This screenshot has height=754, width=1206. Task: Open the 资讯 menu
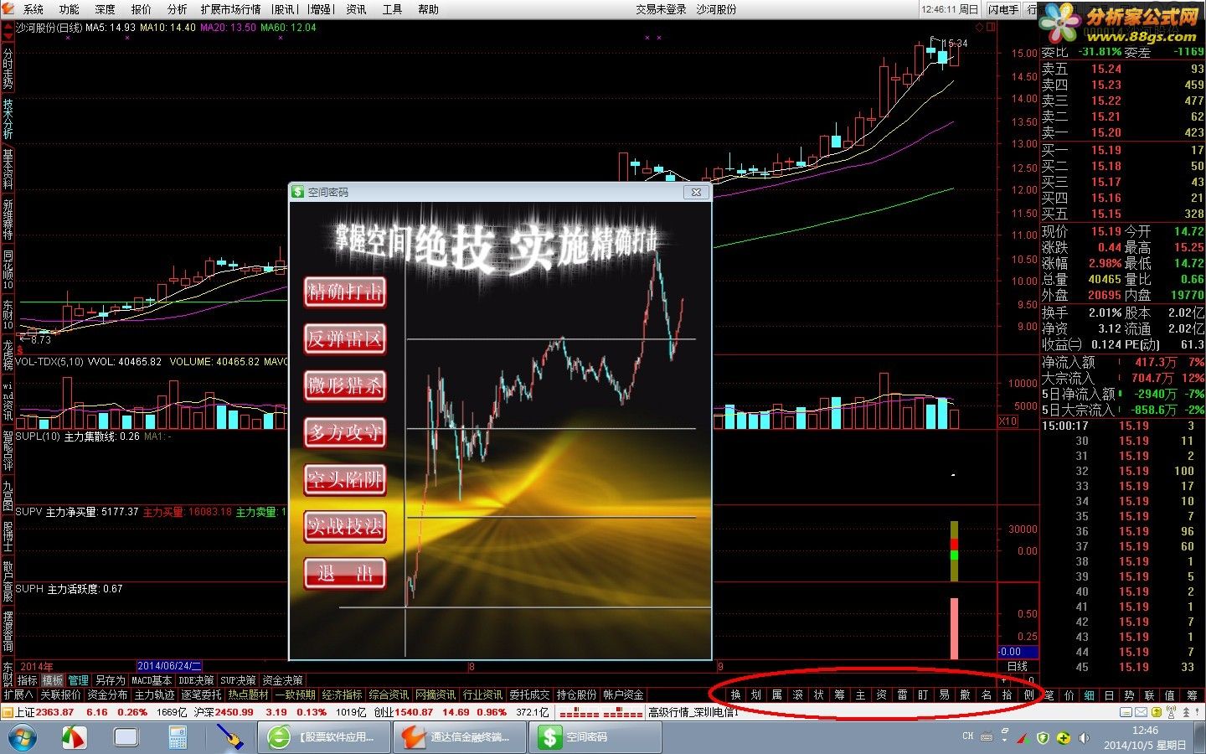tap(356, 9)
